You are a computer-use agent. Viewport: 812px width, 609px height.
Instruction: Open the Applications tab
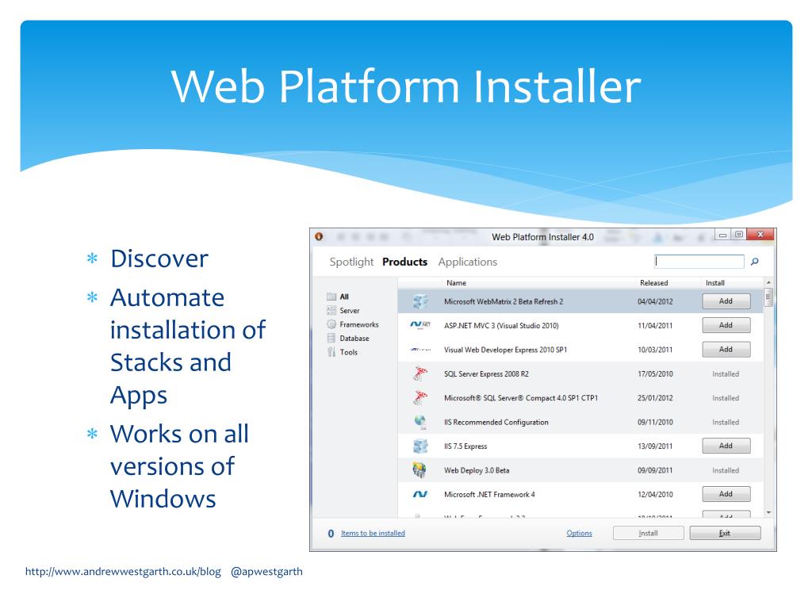coord(468,262)
